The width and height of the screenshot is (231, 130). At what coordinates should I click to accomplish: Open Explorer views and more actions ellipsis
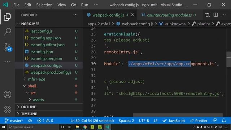click(x=75, y=15)
